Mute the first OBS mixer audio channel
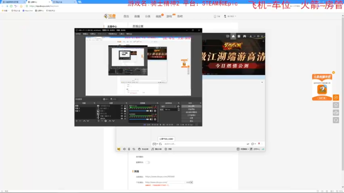The image size is (344, 193). 151,111
